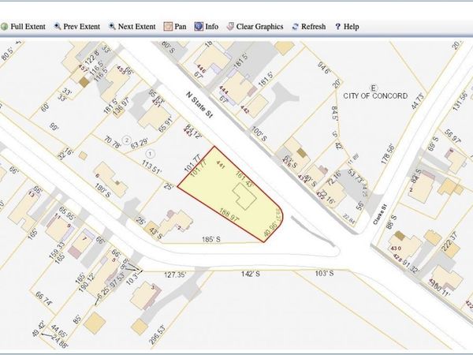Click the Prev Extent label
The image size is (473, 355).
tap(81, 27)
